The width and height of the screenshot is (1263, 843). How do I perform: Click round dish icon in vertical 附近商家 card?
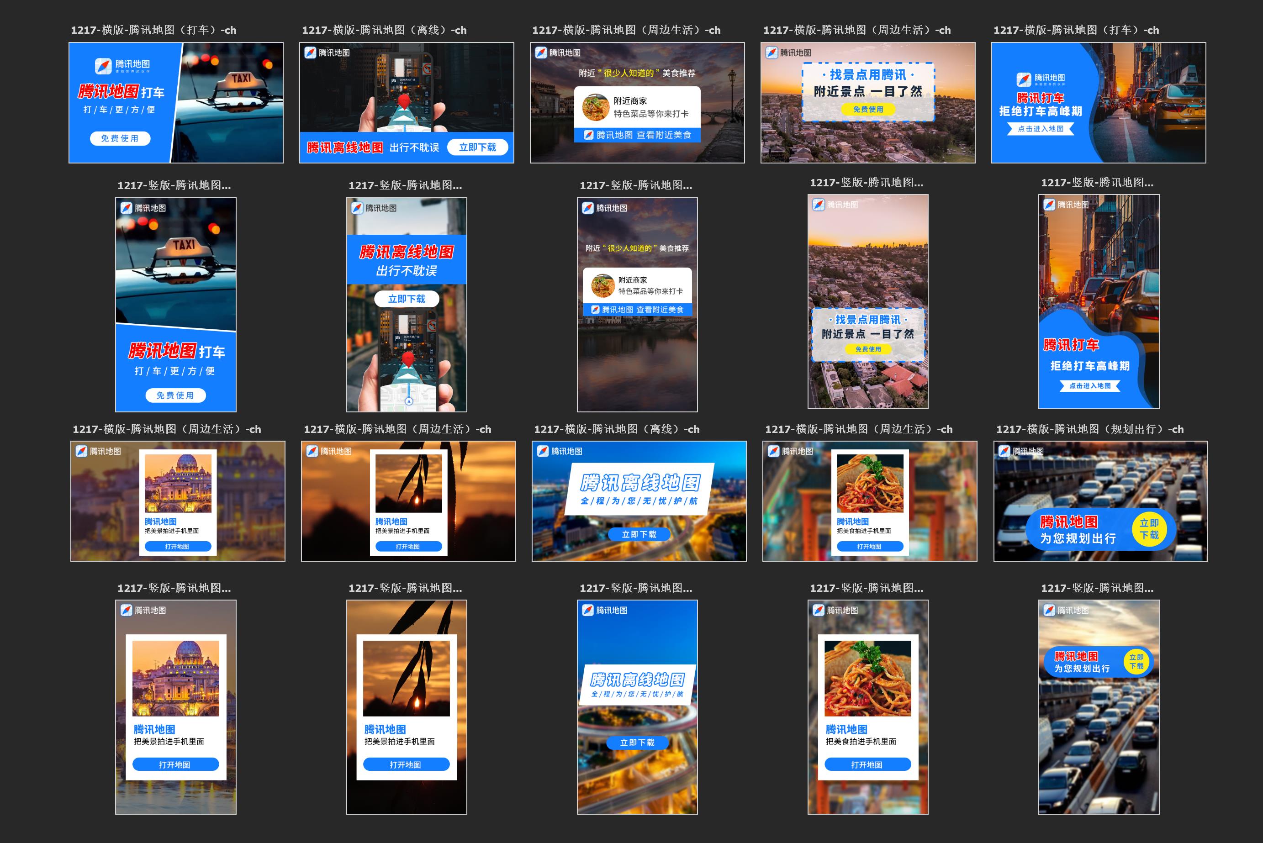[x=603, y=285]
